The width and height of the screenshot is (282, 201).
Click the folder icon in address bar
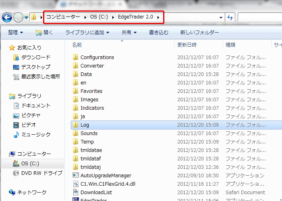click(x=33, y=17)
